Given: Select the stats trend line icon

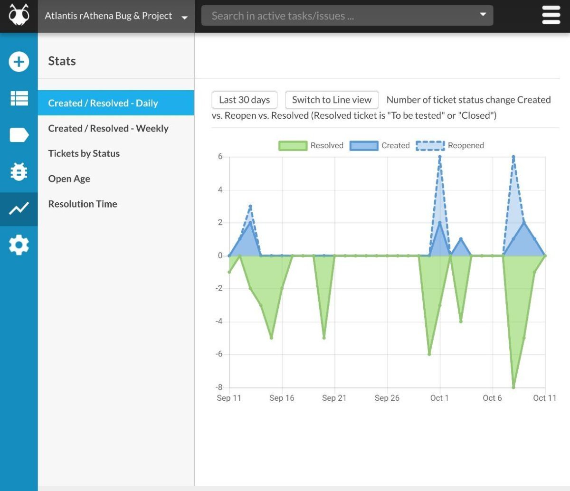Looking at the screenshot, I should click(x=19, y=208).
